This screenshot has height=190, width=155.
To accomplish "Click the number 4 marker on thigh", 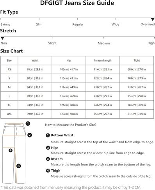I will 11,150.
